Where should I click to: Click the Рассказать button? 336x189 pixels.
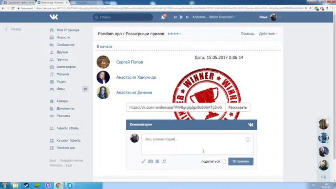237,107
